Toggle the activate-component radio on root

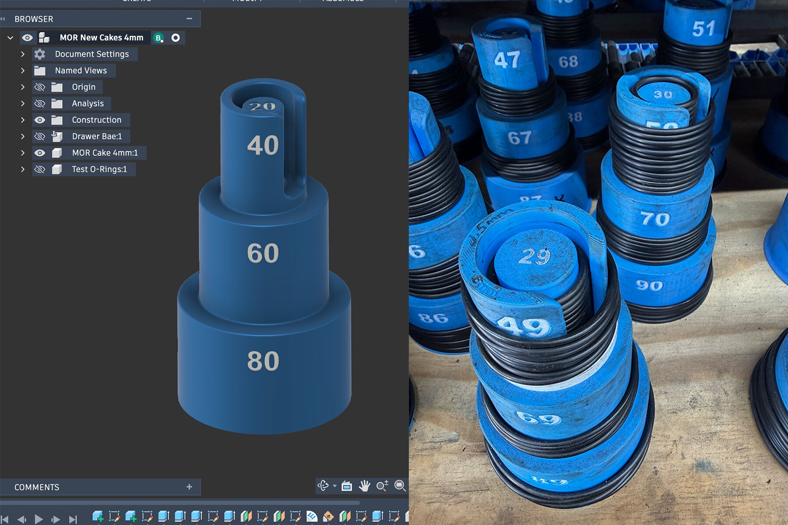coord(176,38)
